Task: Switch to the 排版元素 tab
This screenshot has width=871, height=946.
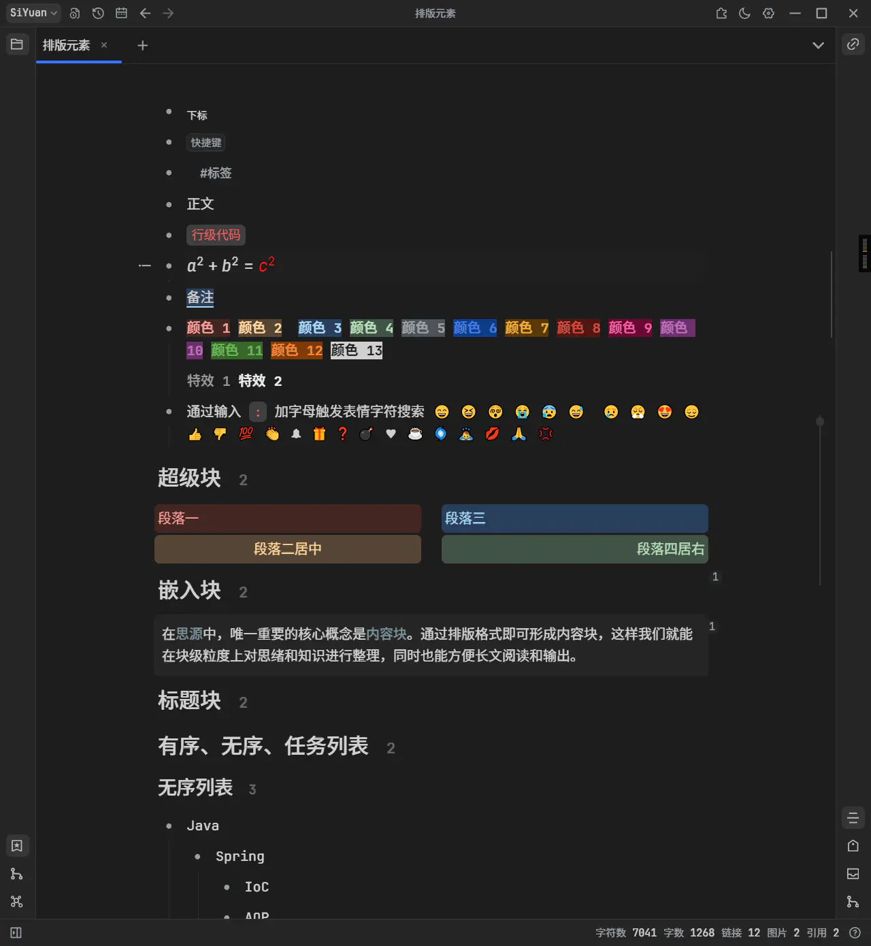Action: (65, 45)
